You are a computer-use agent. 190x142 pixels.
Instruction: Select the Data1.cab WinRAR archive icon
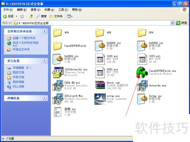[x=100, y=85]
